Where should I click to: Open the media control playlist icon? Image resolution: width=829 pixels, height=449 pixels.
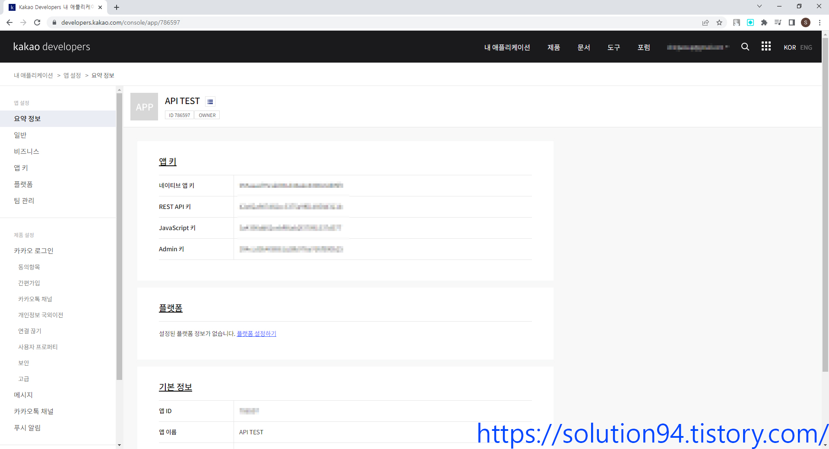[x=778, y=22]
